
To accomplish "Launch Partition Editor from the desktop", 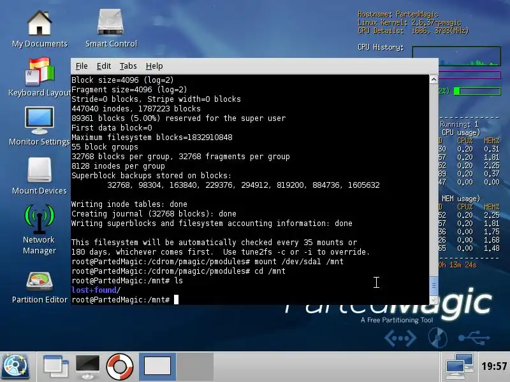I will tap(40, 288).
